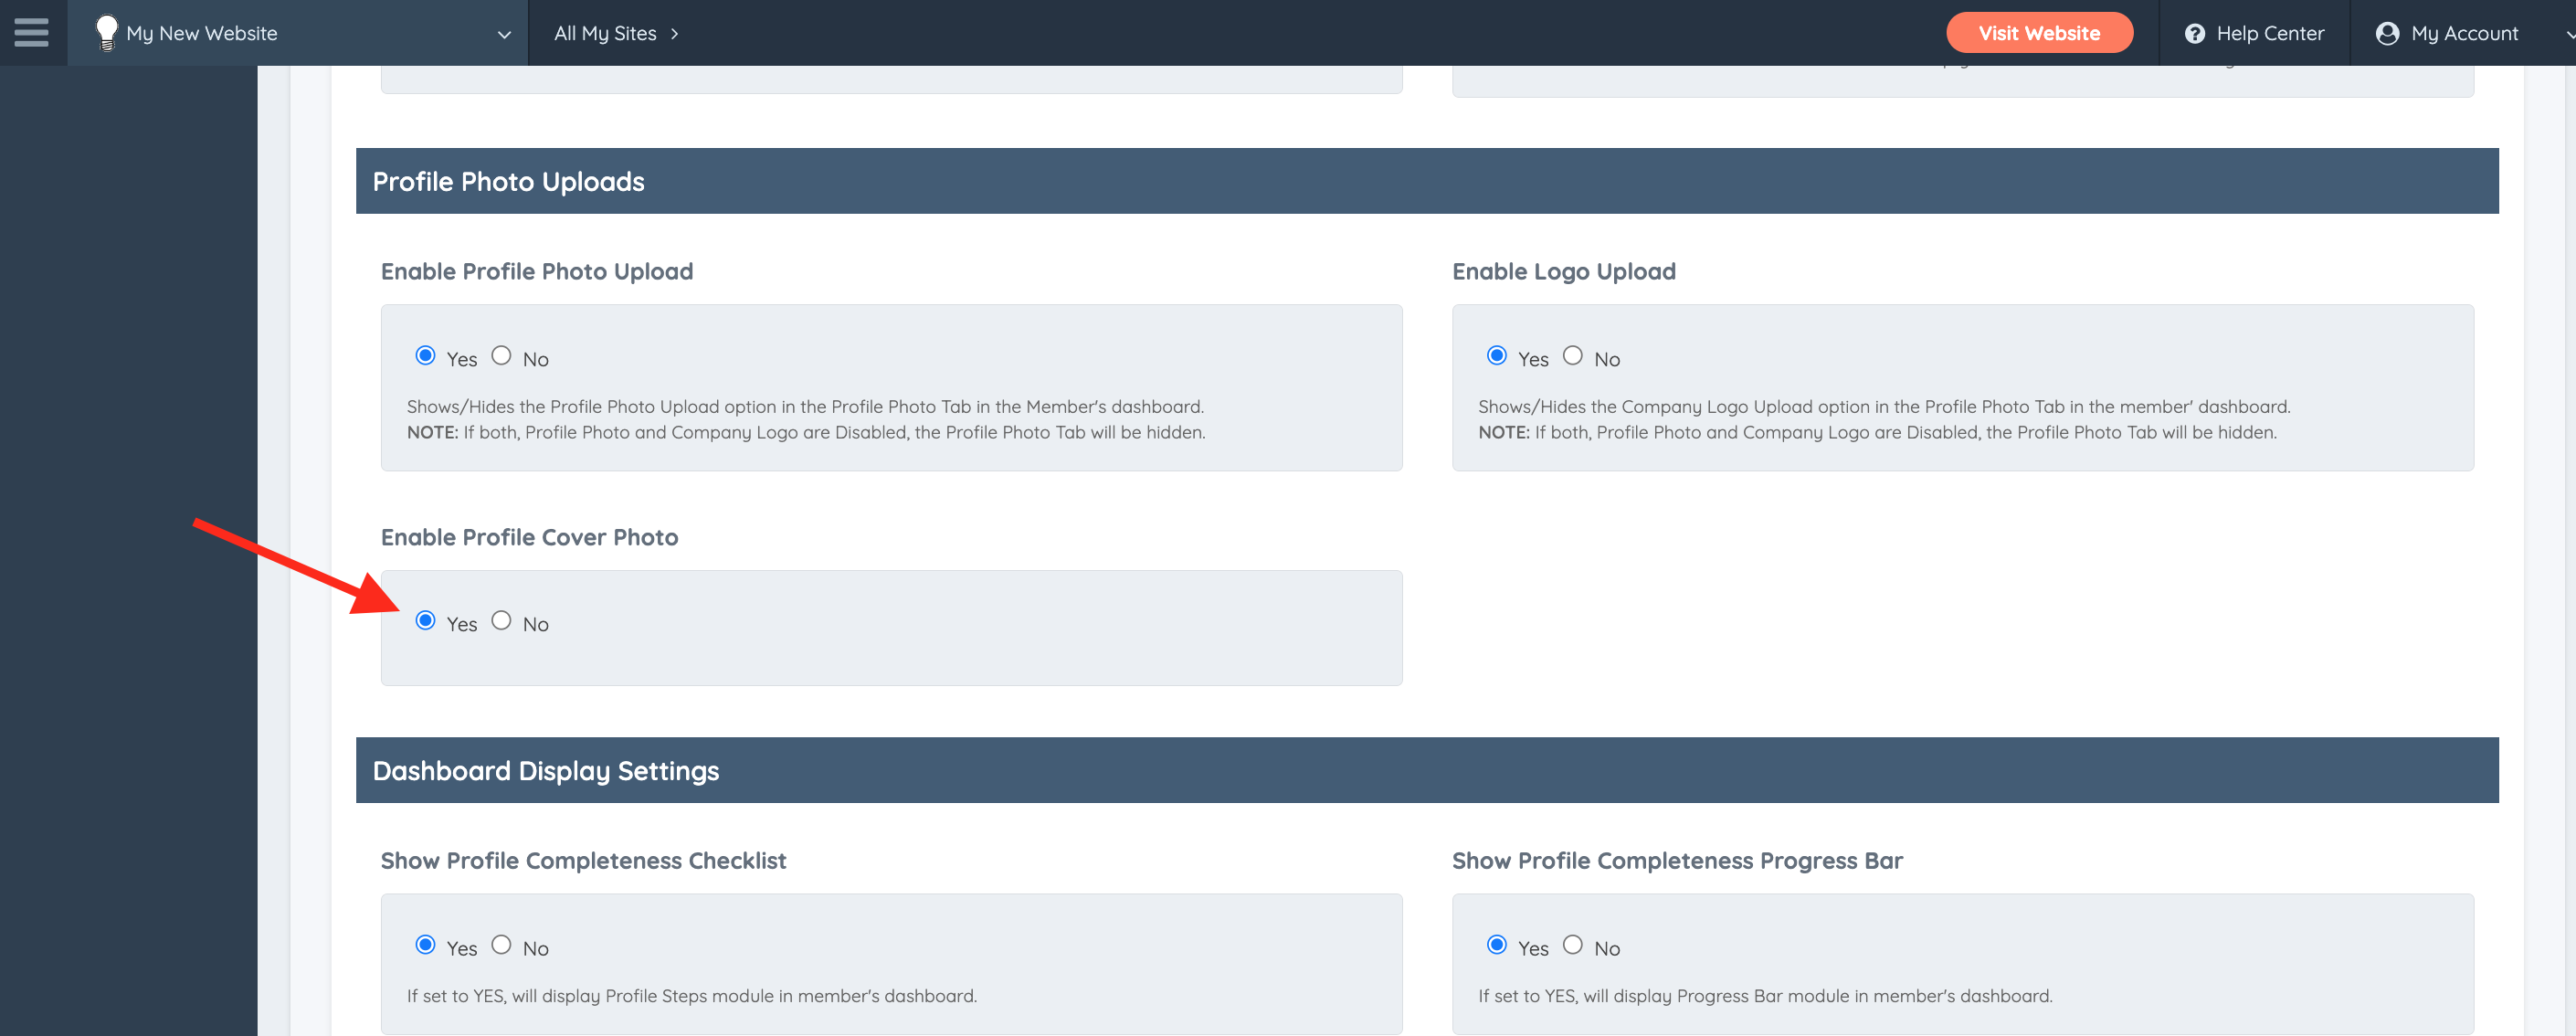Click the My Account menu label
This screenshot has width=2576, height=1036.
(x=2463, y=34)
